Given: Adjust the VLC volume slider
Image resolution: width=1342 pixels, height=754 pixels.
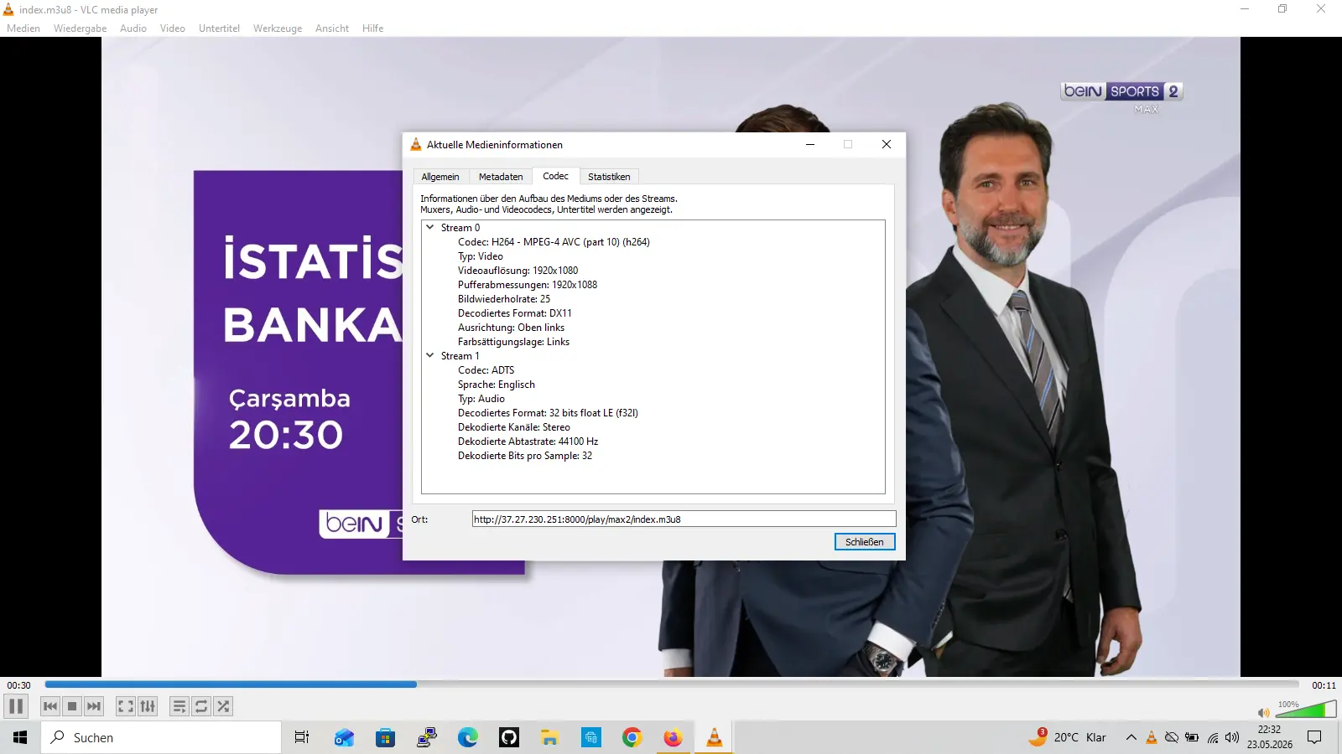Looking at the screenshot, I should click(1305, 710).
